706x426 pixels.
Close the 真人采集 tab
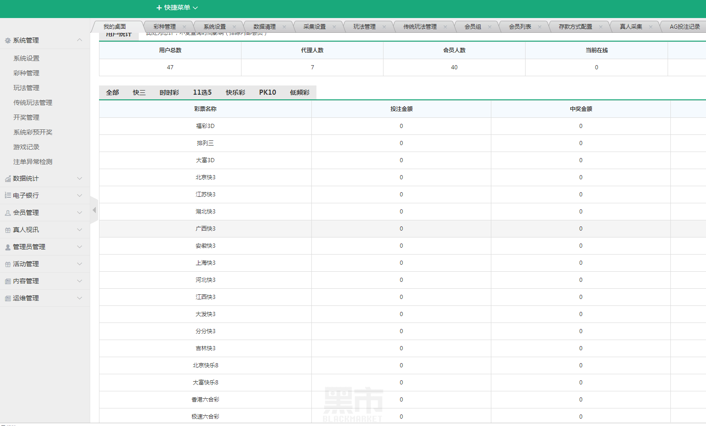[650, 27]
